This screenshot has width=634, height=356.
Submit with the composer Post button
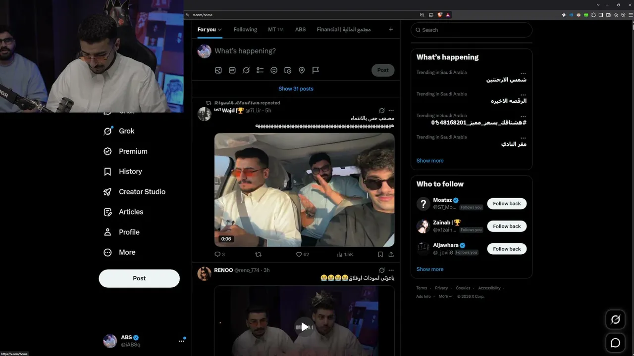383,70
